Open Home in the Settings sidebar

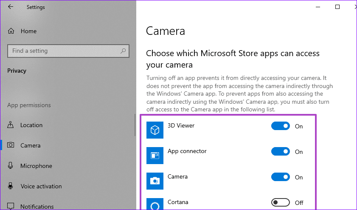[28, 31]
